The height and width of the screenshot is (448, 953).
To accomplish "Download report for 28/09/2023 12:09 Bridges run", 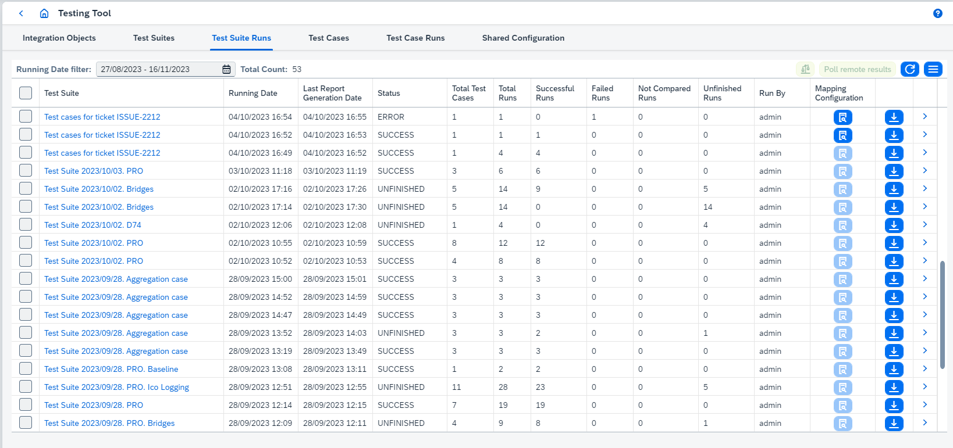I will [894, 424].
